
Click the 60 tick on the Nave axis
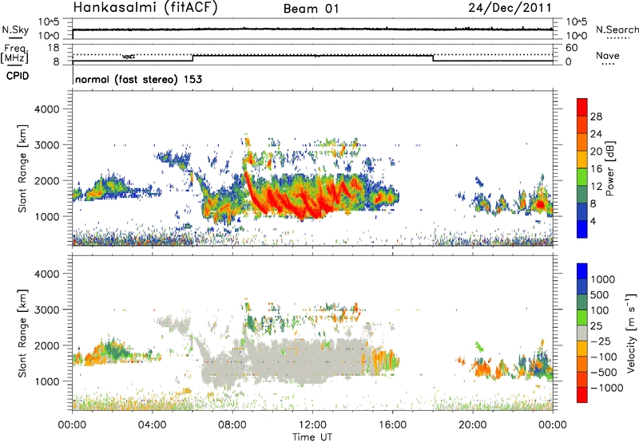click(571, 48)
